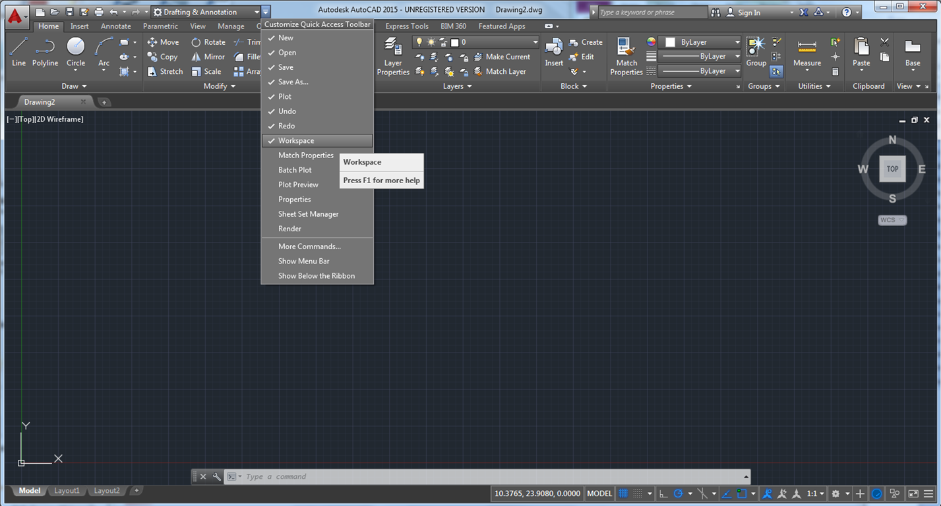This screenshot has width=941, height=506.
Task: Click the Cut scissors icon in Clipboard
Action: [x=885, y=42]
